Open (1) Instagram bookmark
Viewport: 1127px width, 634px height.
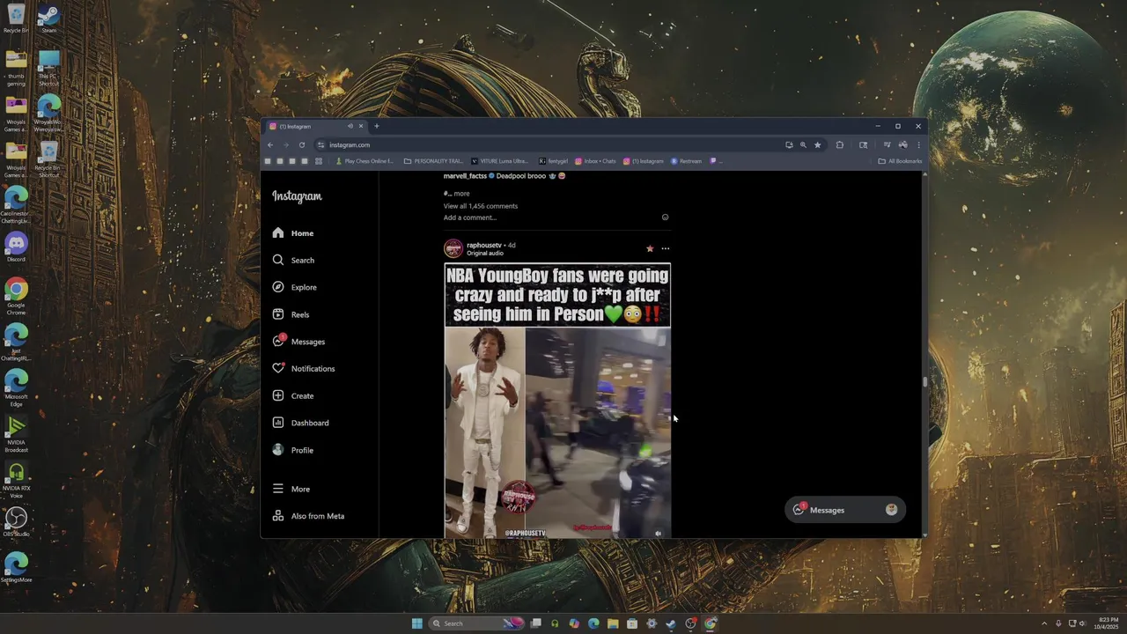(644, 161)
